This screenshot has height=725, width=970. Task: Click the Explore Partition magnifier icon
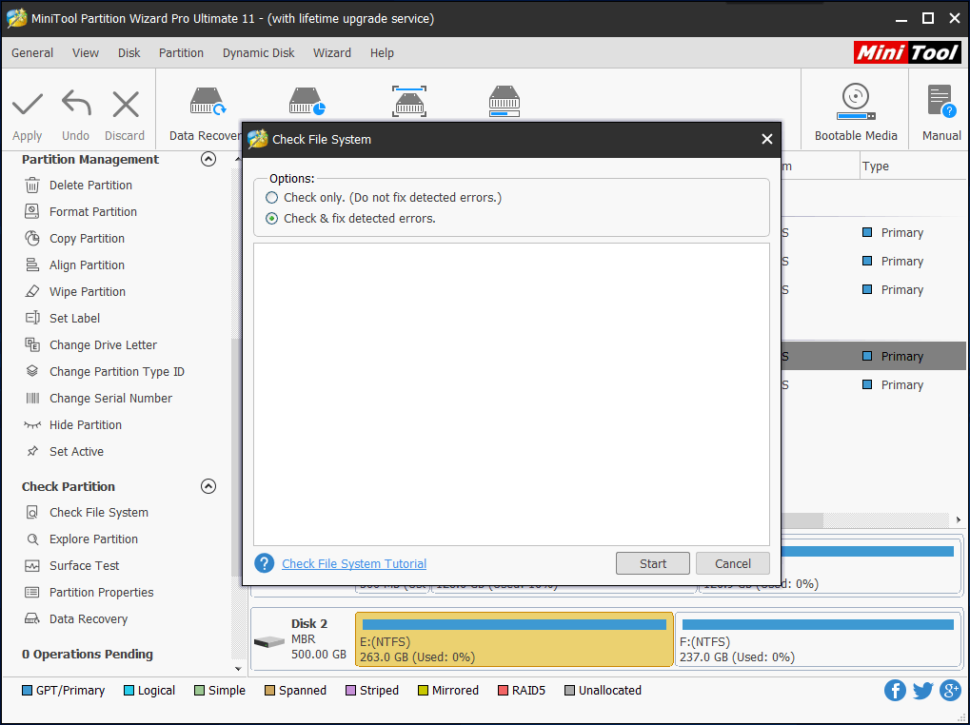coord(32,539)
